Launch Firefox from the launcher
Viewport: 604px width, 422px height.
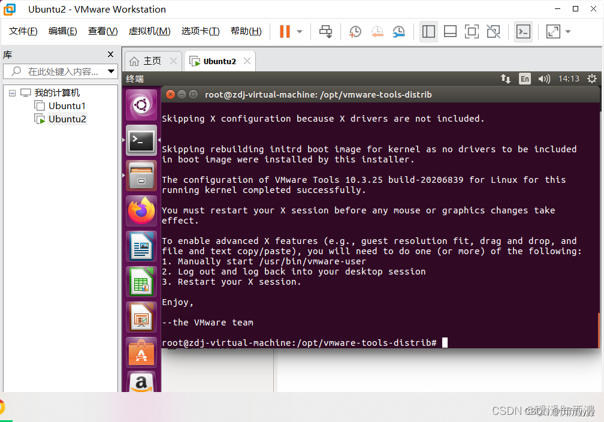[x=142, y=211]
